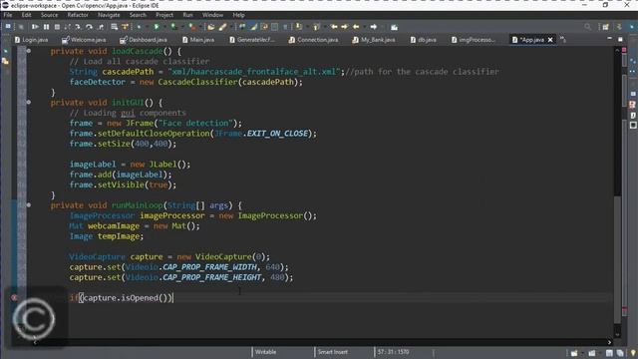Open the Search menu
Screen dimensions: 638x359
pyautogui.click(x=138, y=15)
